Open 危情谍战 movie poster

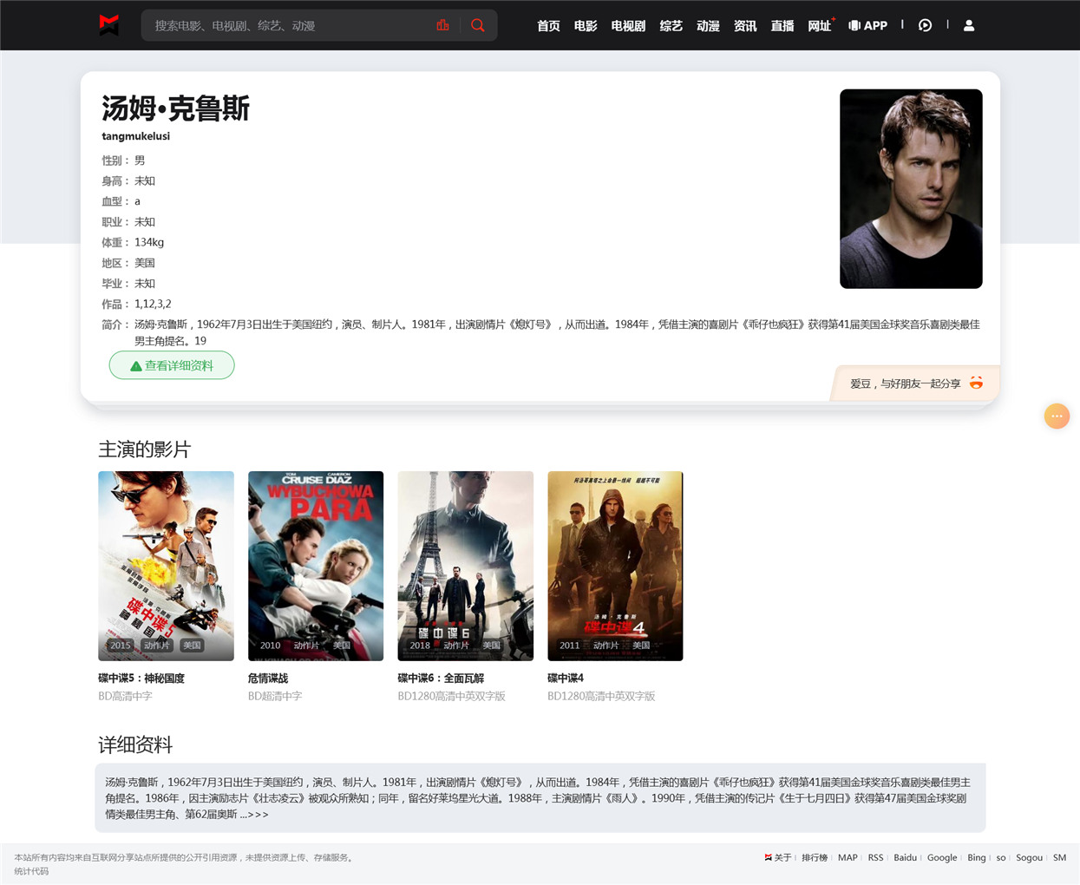click(x=316, y=566)
